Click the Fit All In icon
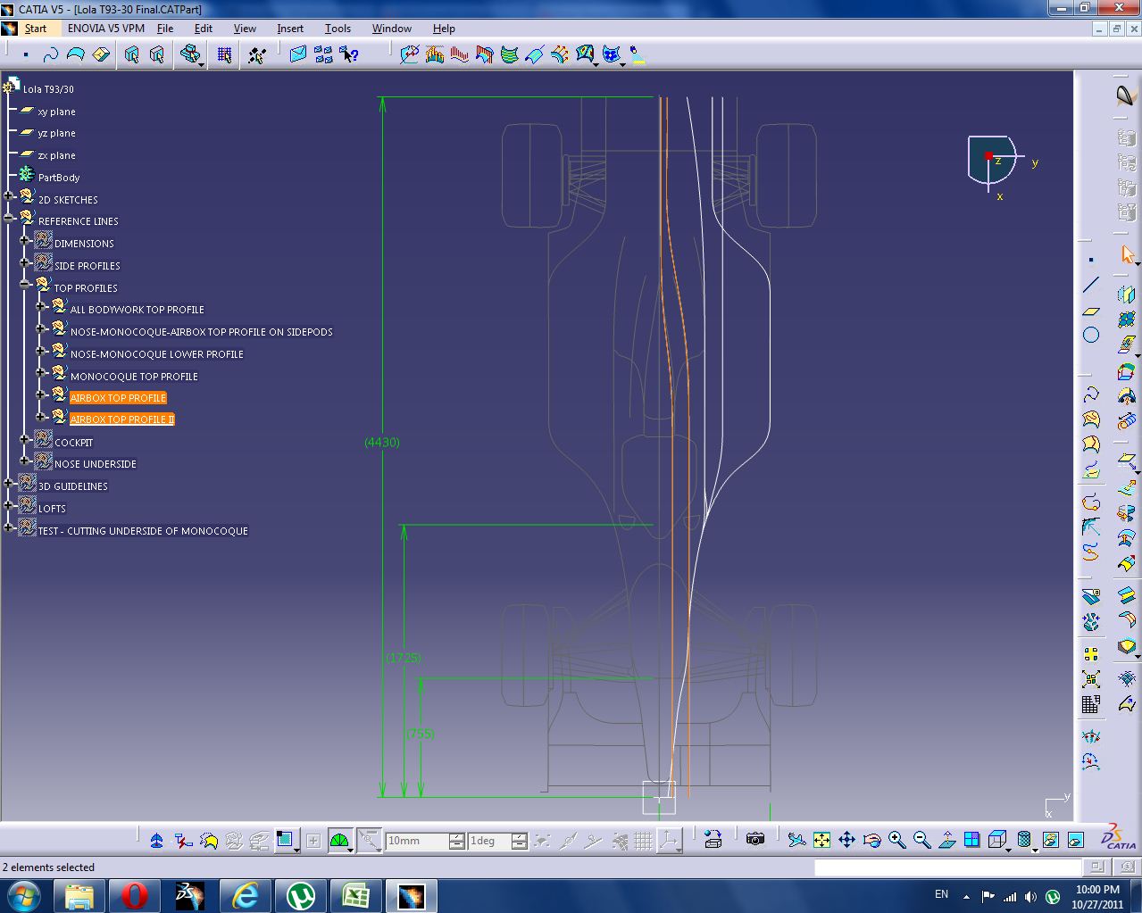This screenshot has width=1142, height=913. click(821, 840)
